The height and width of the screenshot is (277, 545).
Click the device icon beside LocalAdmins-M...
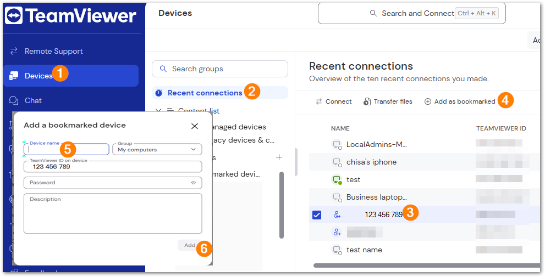click(x=337, y=145)
